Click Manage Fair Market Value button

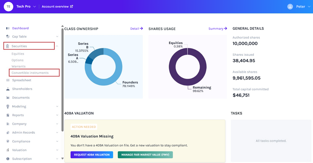point(145,155)
